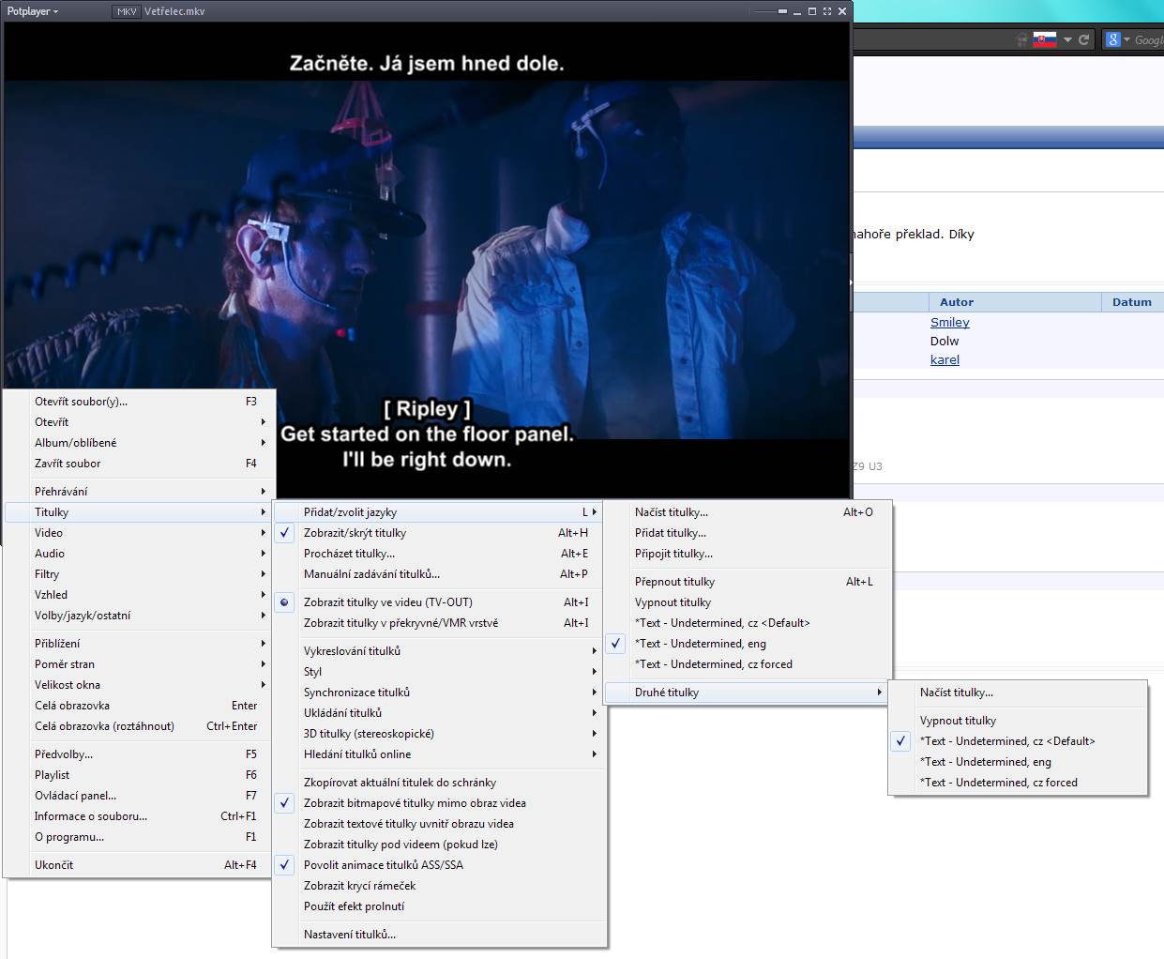Click the reload icon in browser address bar
This screenshot has width=1164, height=959.
[1083, 39]
